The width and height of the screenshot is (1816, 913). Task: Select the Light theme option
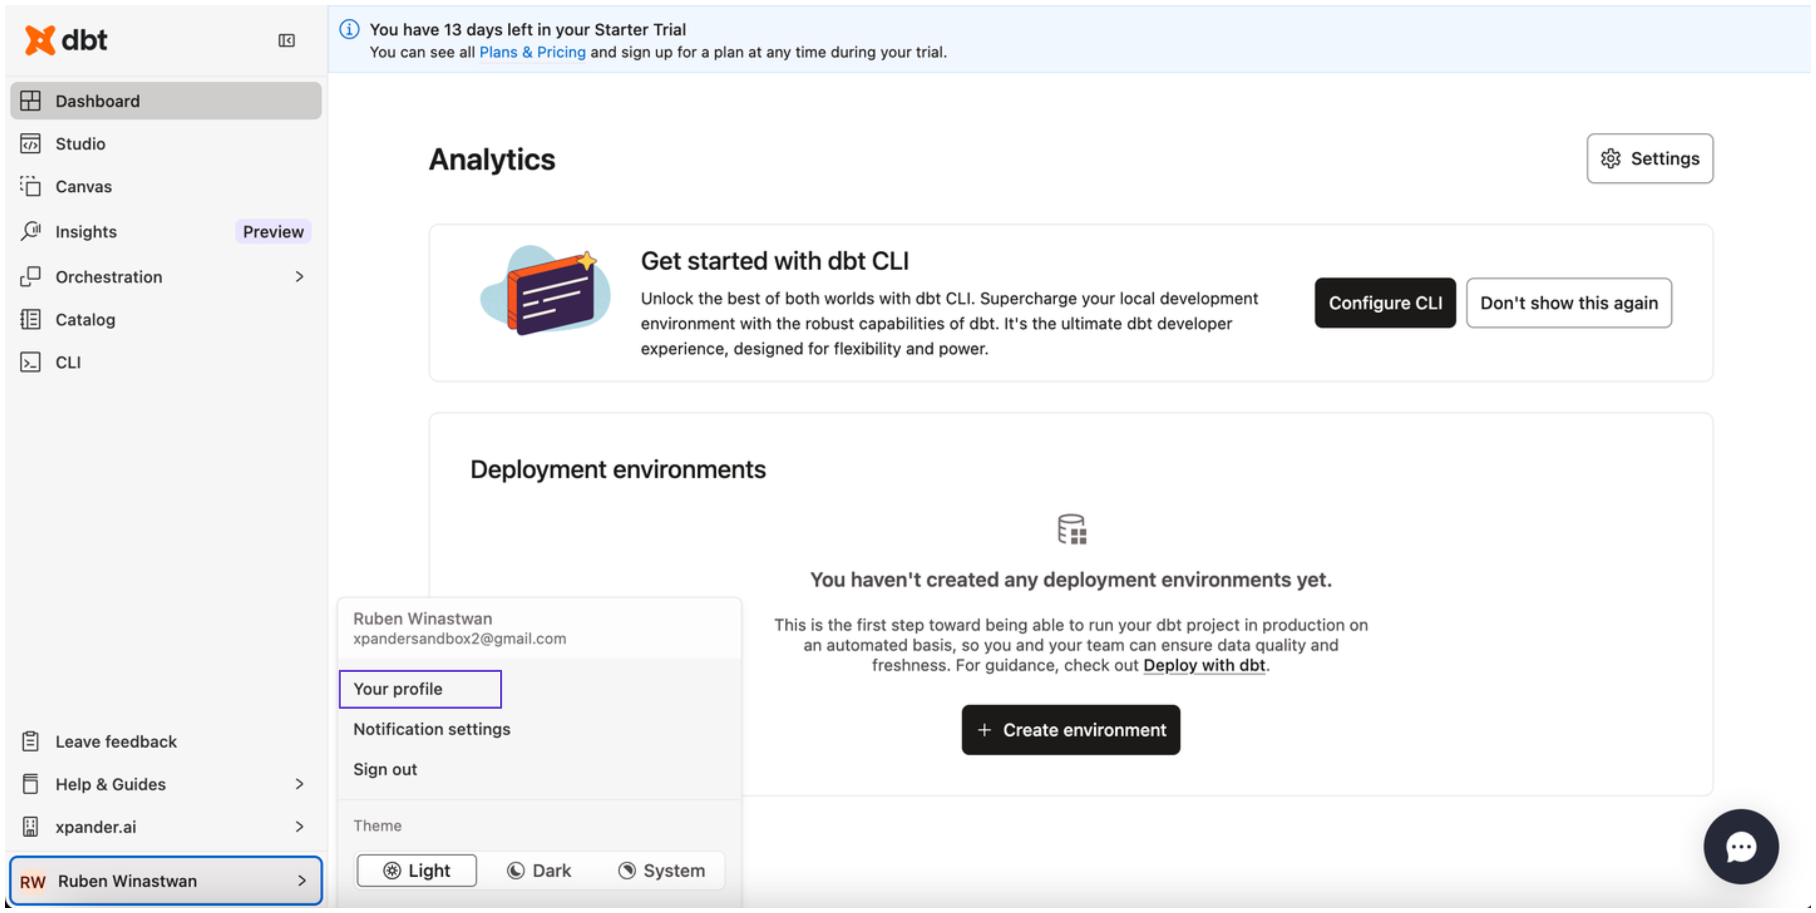(x=417, y=870)
